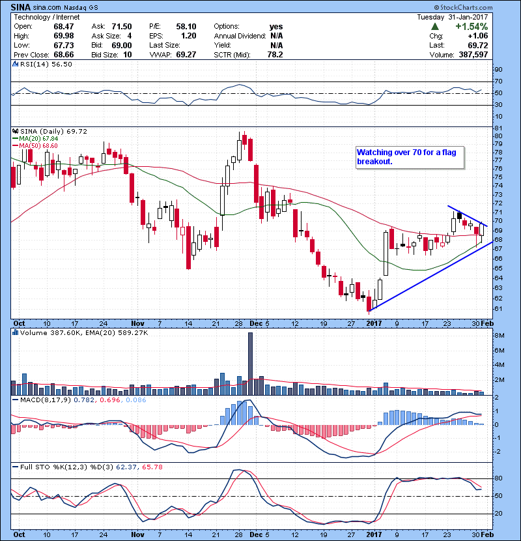
Task: Click the Annual Dividend label
Action: pyautogui.click(x=240, y=37)
